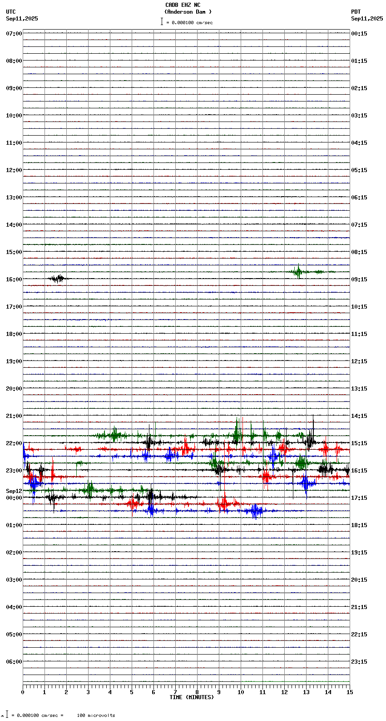Click the '13:00' UTC time label
This screenshot has width=386, height=721.
coord(14,198)
